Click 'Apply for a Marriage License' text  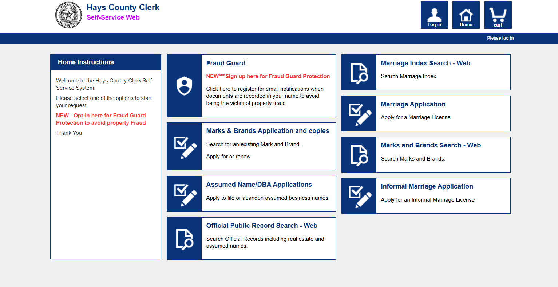416,117
